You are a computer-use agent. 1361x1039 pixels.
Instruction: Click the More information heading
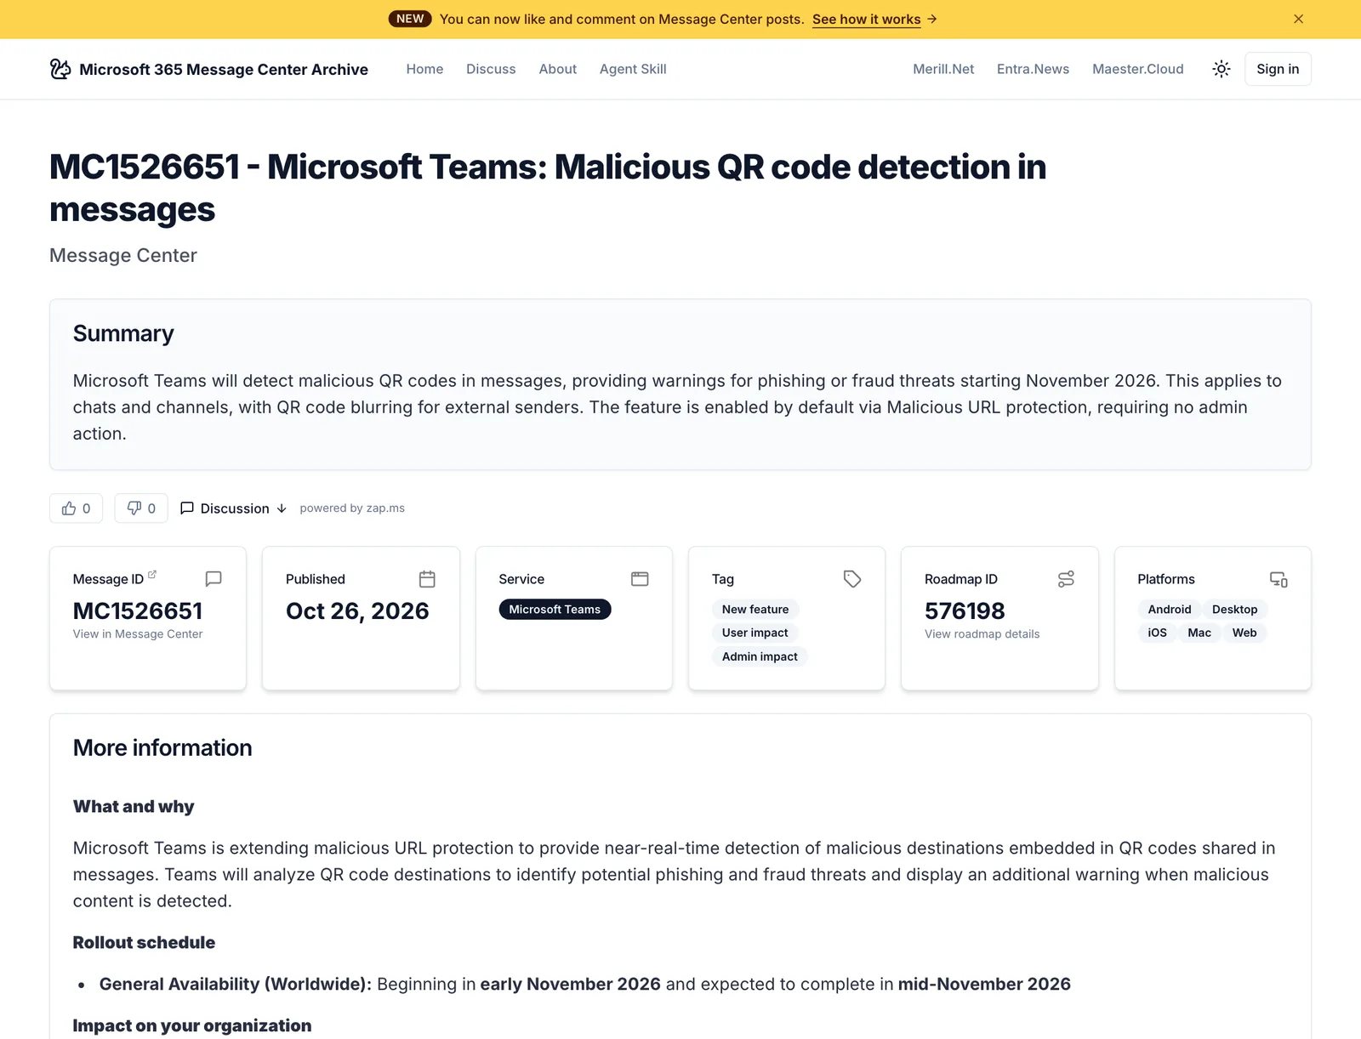162,747
